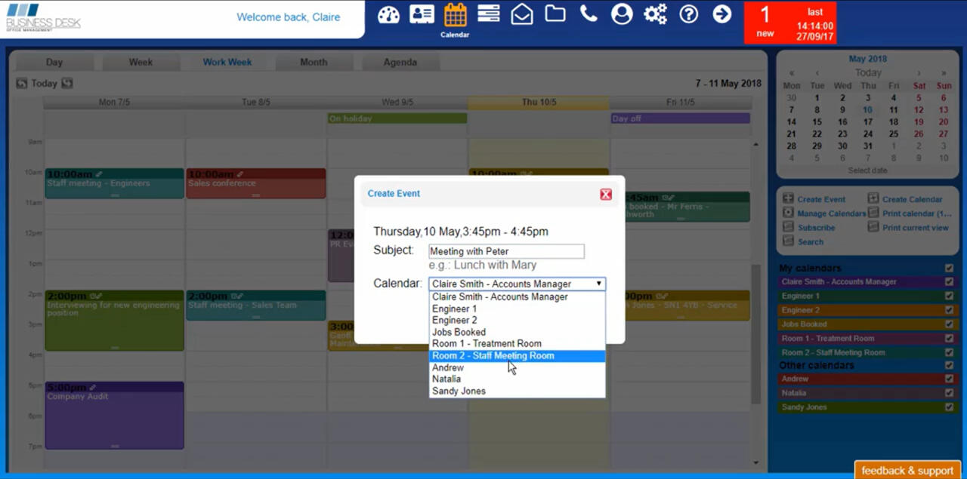Image resolution: width=967 pixels, height=479 pixels.
Task: Click the help question mark icon
Action: (x=688, y=14)
